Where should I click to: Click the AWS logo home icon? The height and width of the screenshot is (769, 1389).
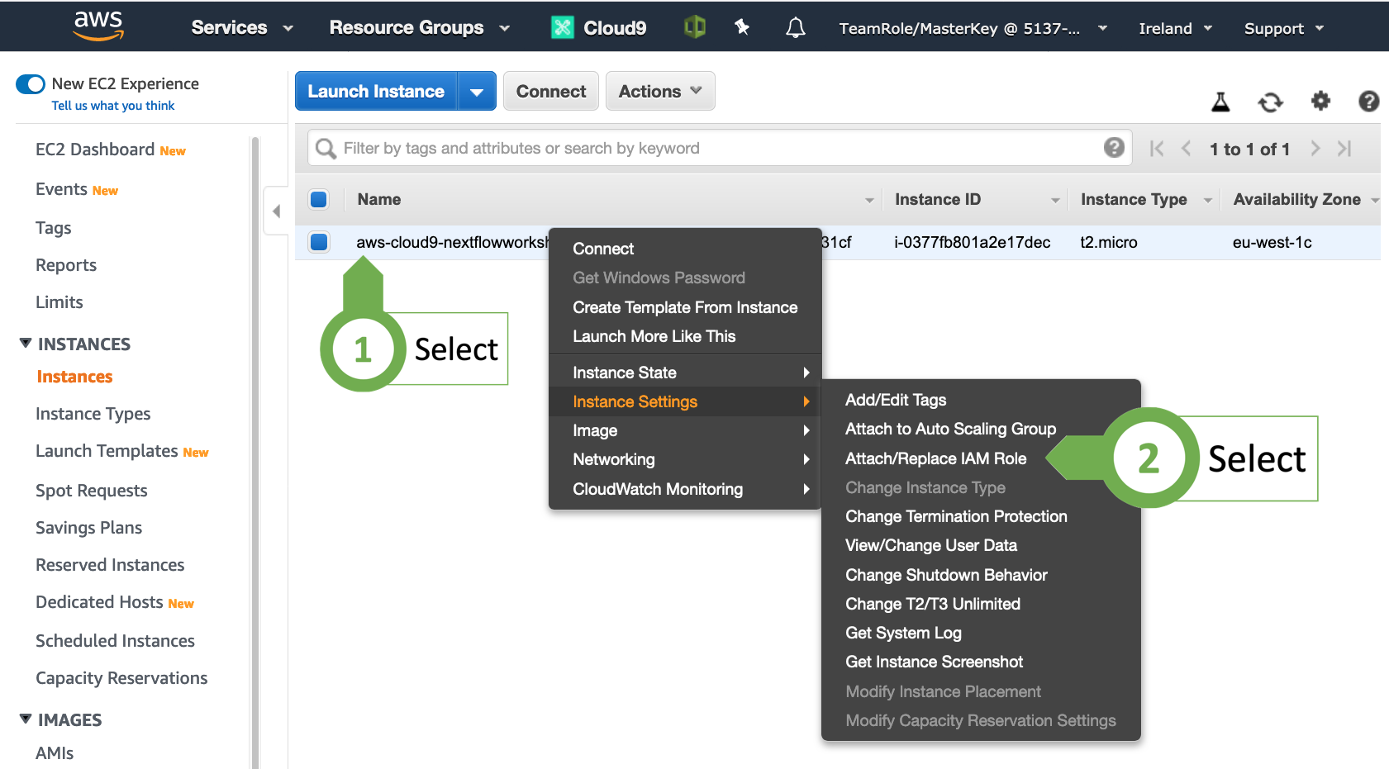pyautogui.click(x=98, y=26)
